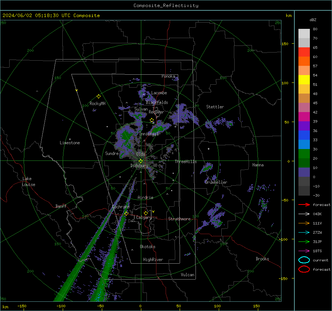Click the Drumheller town label

(216, 182)
